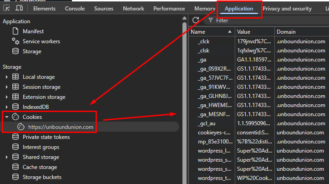This screenshot has width=329, height=184.
Task: Click the Local storage grid icon
Action: 15,77
